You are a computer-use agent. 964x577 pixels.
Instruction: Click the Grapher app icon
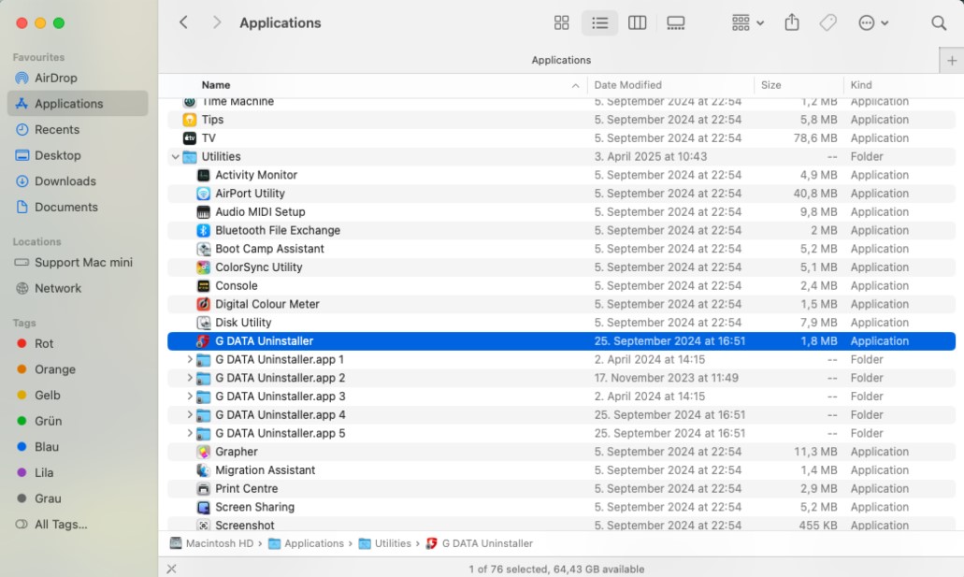pos(203,452)
